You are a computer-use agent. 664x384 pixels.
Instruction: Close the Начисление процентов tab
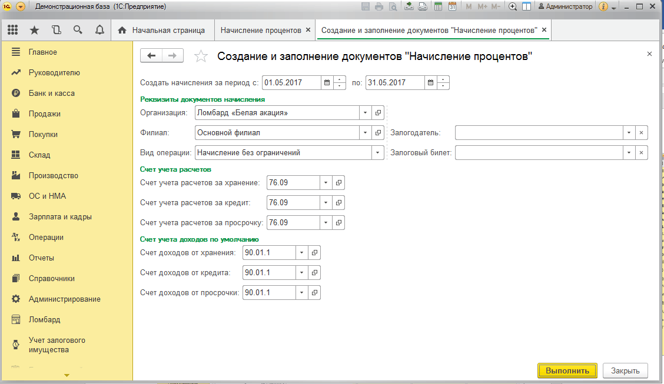pyautogui.click(x=308, y=30)
